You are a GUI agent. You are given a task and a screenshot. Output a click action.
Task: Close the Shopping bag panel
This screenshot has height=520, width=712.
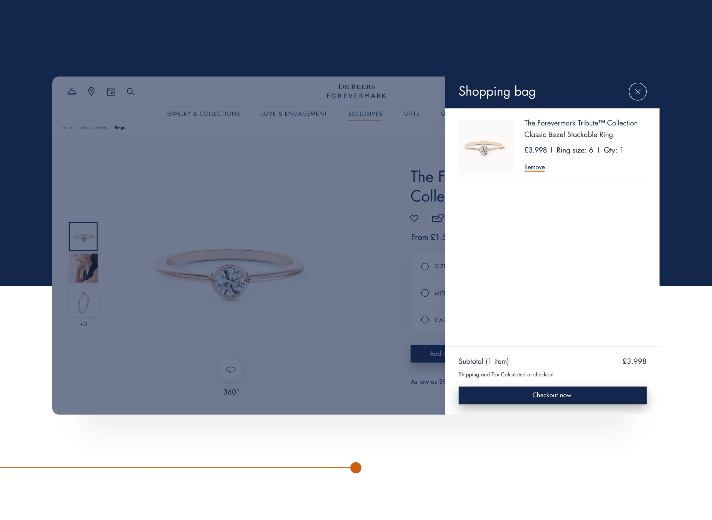tap(637, 92)
